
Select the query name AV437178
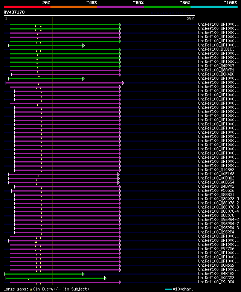(x=14, y=12)
